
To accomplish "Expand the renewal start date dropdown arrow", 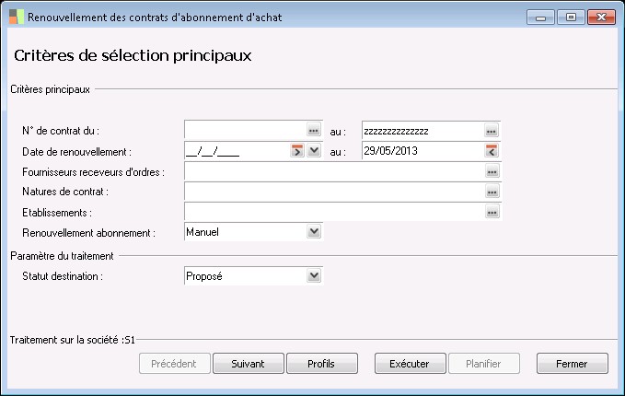I will click(x=314, y=151).
